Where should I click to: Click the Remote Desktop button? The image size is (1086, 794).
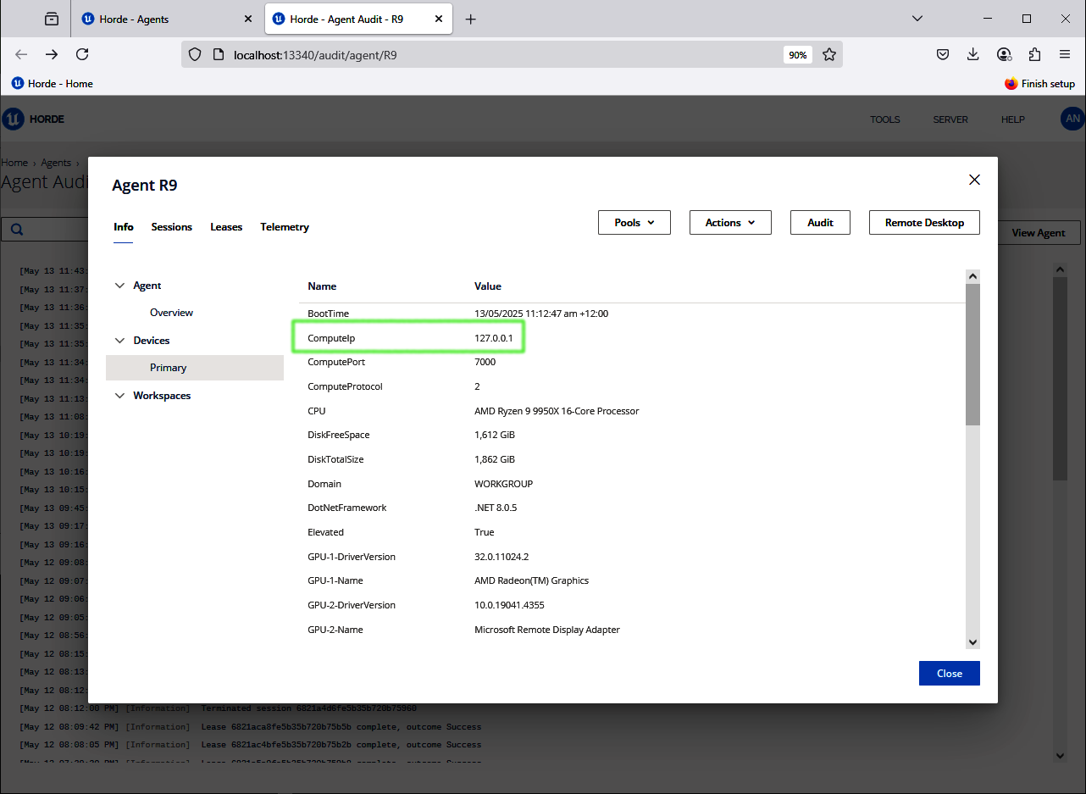923,223
